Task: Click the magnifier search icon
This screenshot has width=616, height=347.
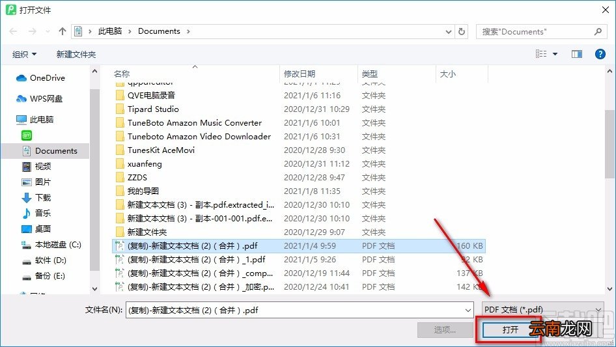Action: 598,31
